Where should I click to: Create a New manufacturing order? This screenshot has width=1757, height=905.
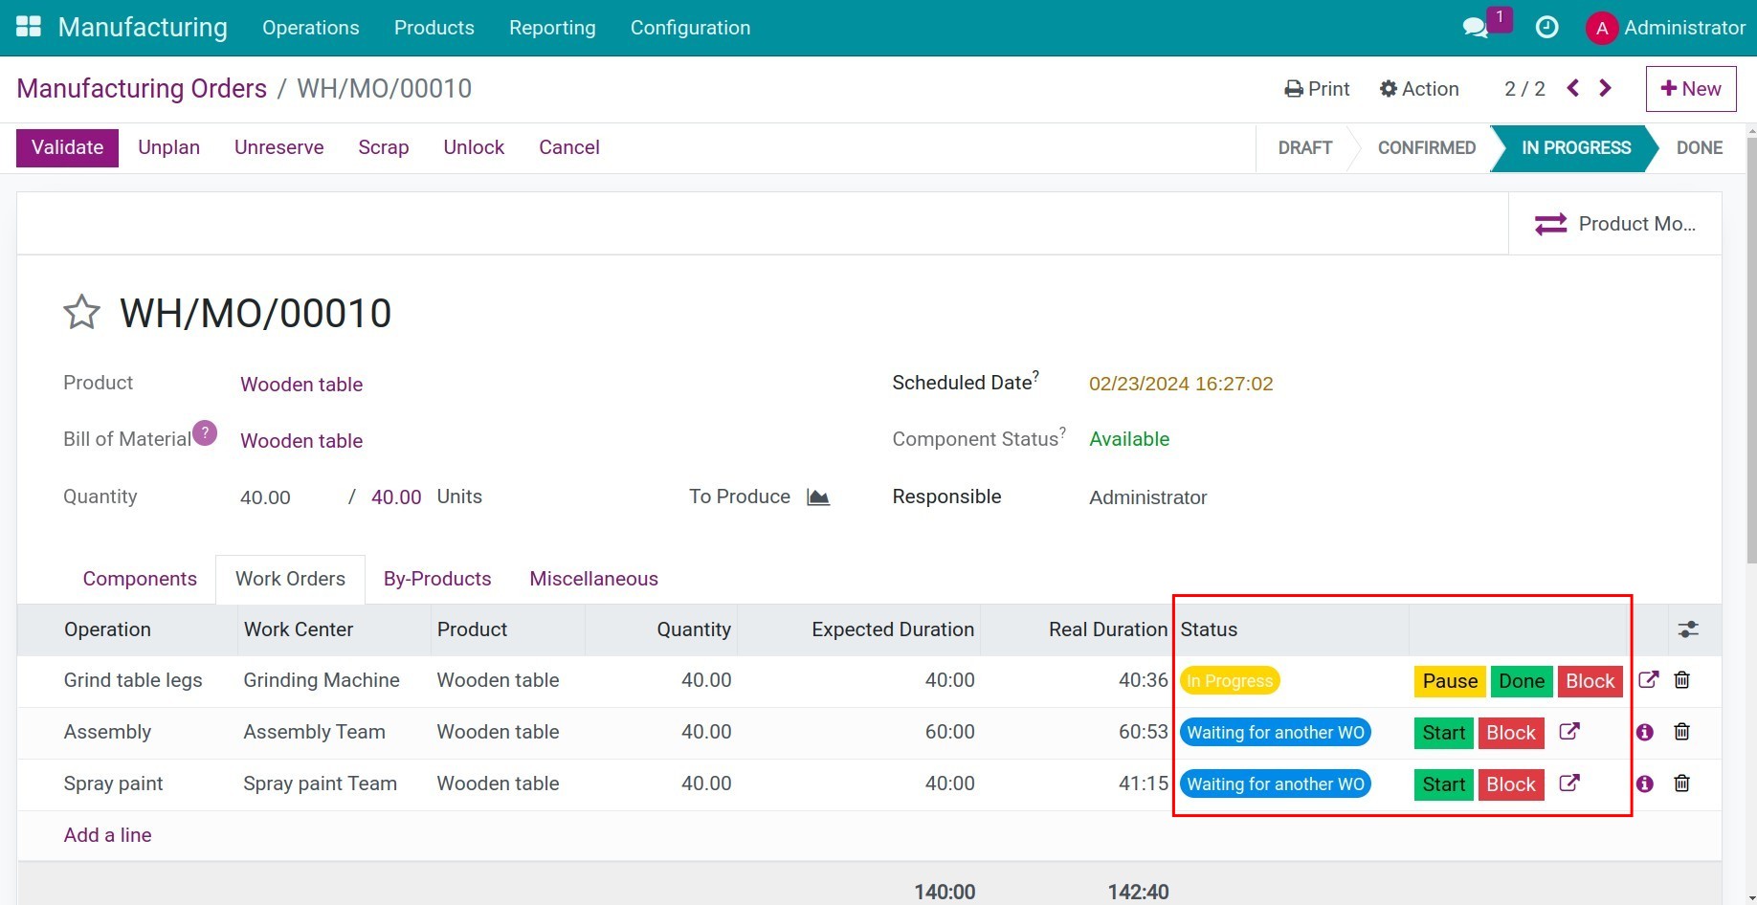pos(1691,88)
